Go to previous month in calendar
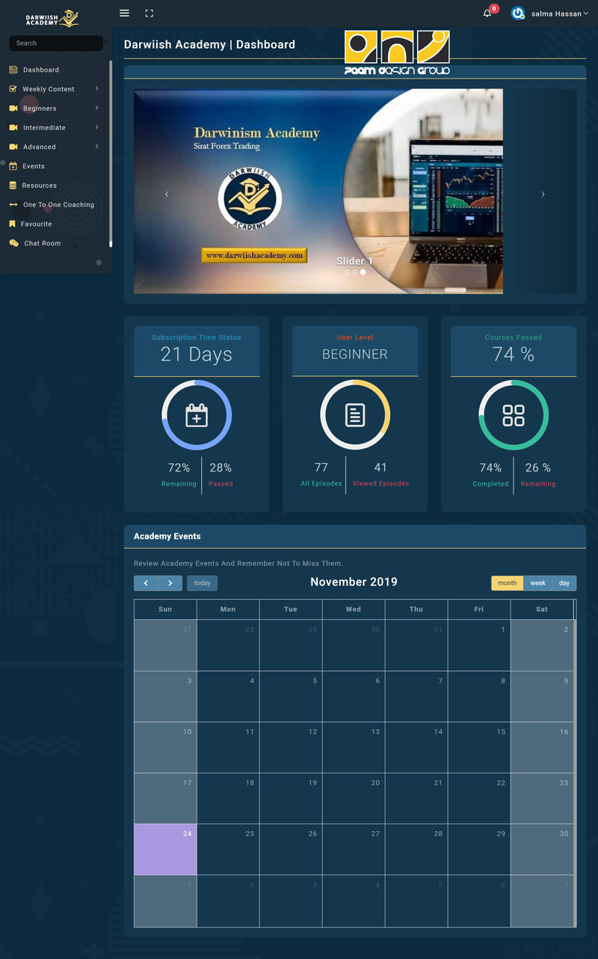The height and width of the screenshot is (959, 598). [146, 583]
